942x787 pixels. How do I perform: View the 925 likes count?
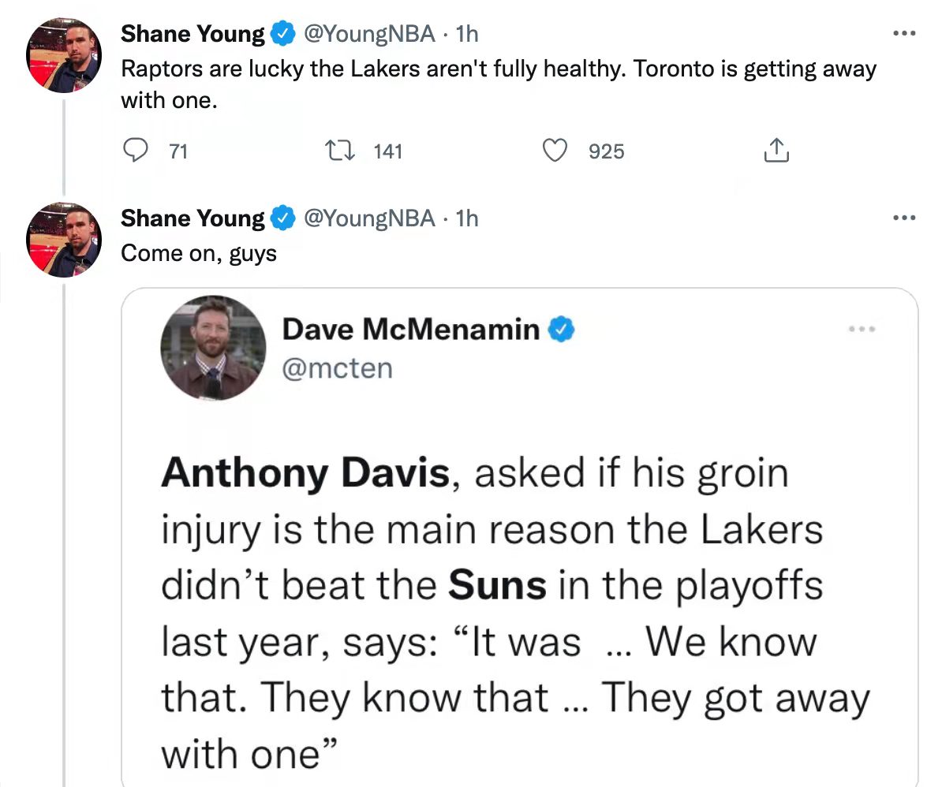[x=606, y=151]
